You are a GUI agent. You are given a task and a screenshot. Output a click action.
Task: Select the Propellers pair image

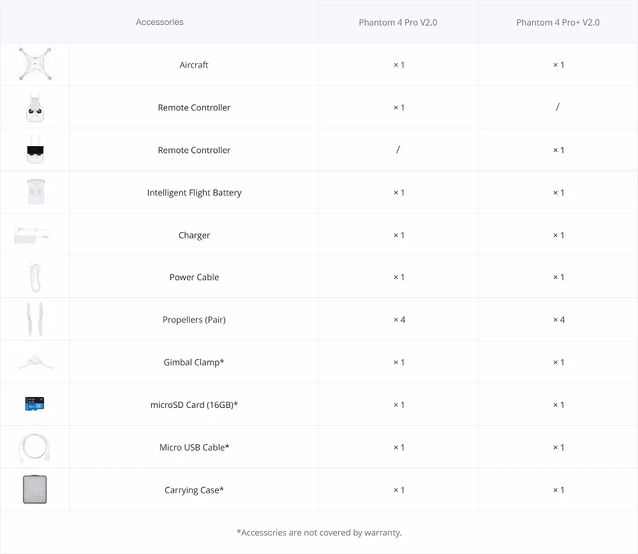point(34,319)
